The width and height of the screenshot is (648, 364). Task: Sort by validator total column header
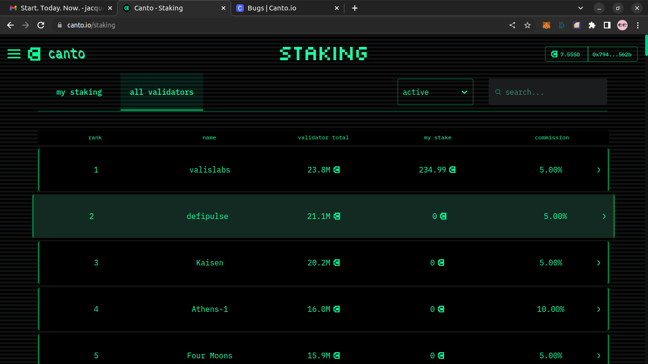pyautogui.click(x=324, y=137)
